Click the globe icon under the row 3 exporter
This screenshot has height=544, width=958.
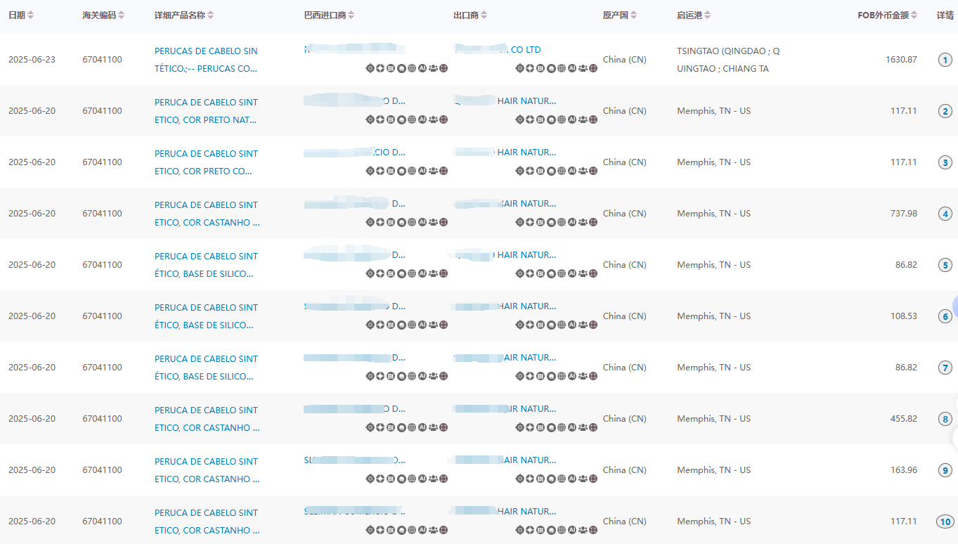click(x=562, y=171)
